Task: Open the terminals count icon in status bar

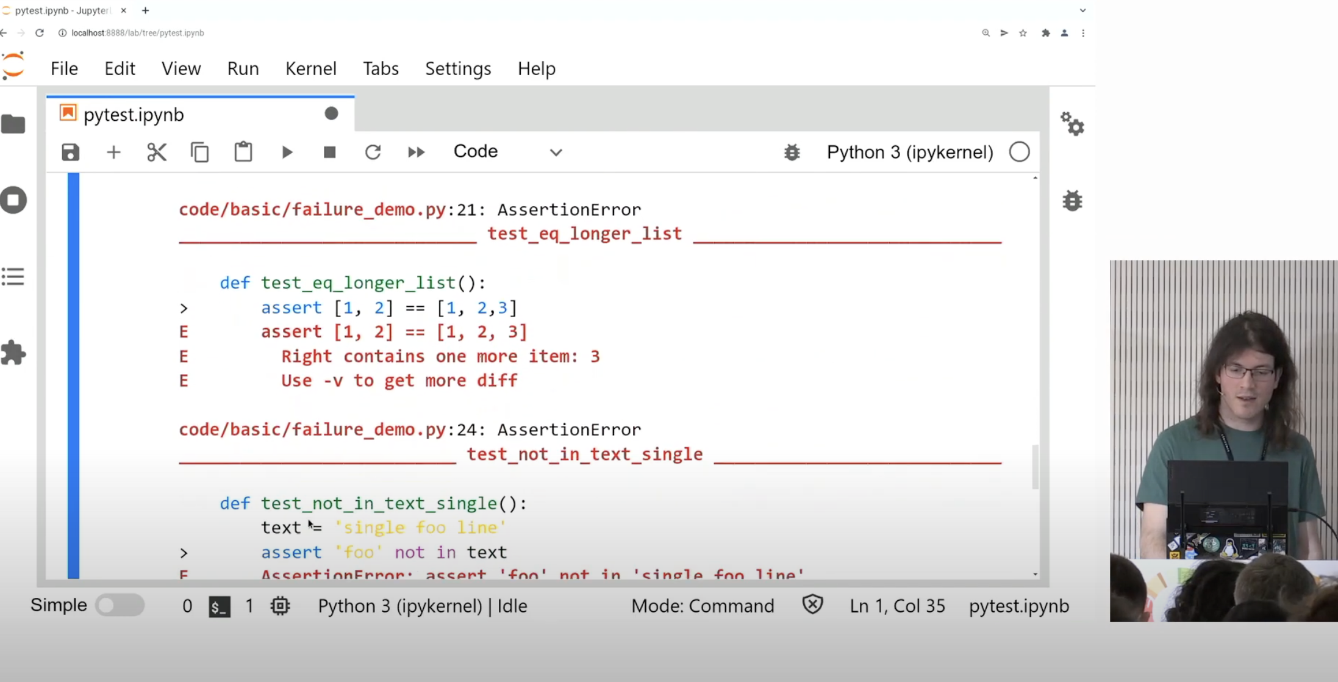Action: click(x=219, y=606)
